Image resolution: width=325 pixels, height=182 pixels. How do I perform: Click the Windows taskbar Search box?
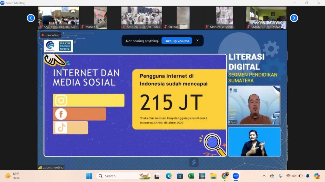point(119,176)
